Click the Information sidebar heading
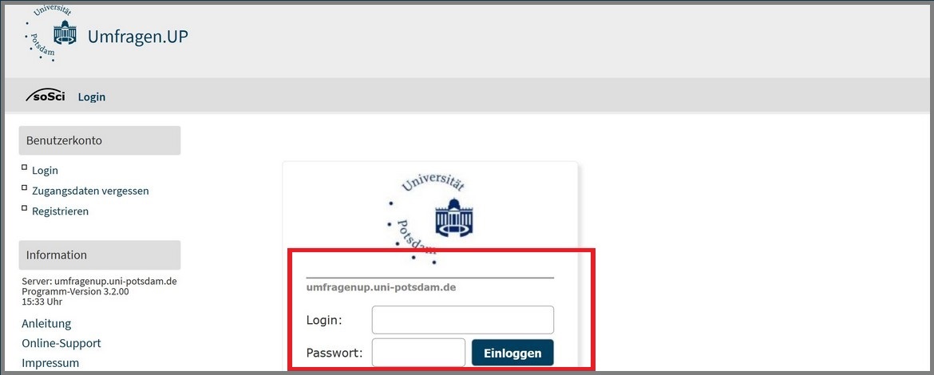This screenshot has height=375, width=934. click(100, 255)
